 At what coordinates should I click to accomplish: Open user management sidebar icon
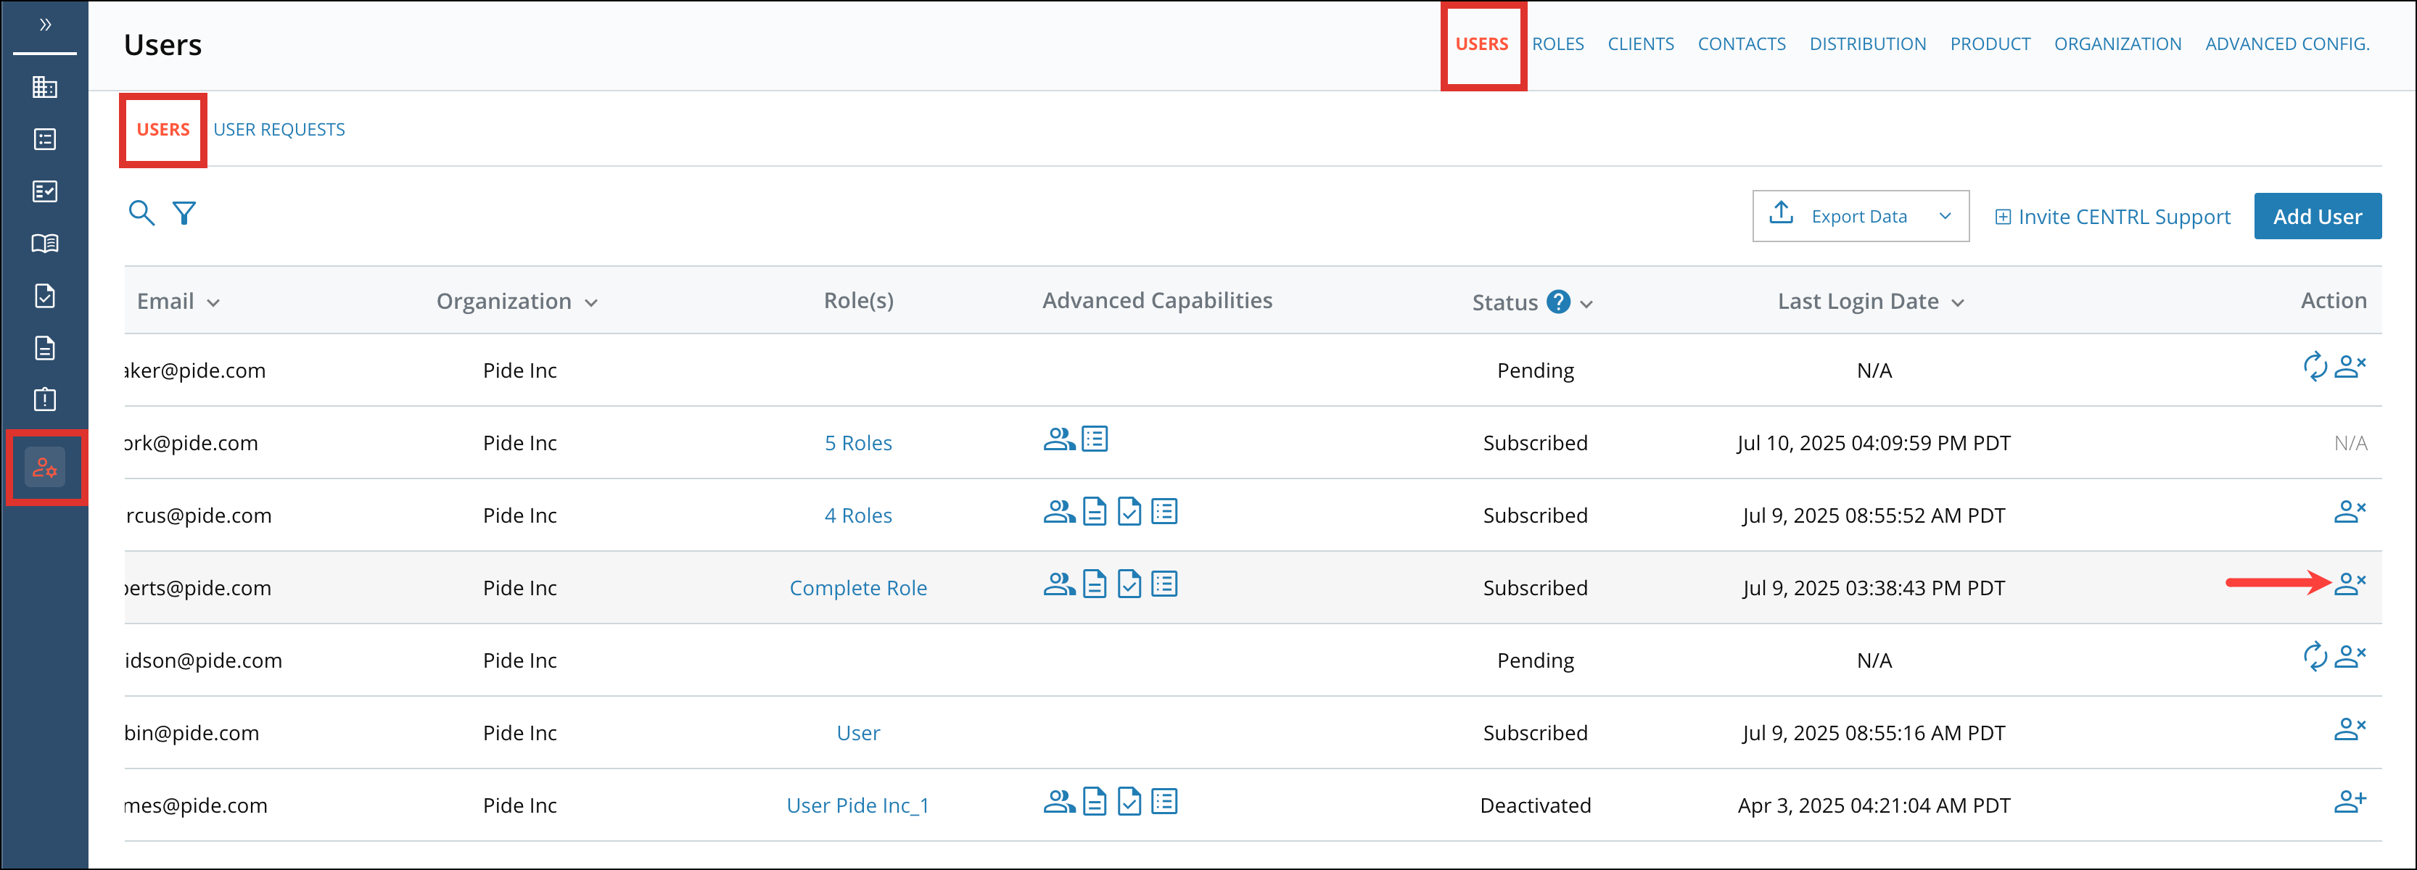pyautogui.click(x=44, y=467)
